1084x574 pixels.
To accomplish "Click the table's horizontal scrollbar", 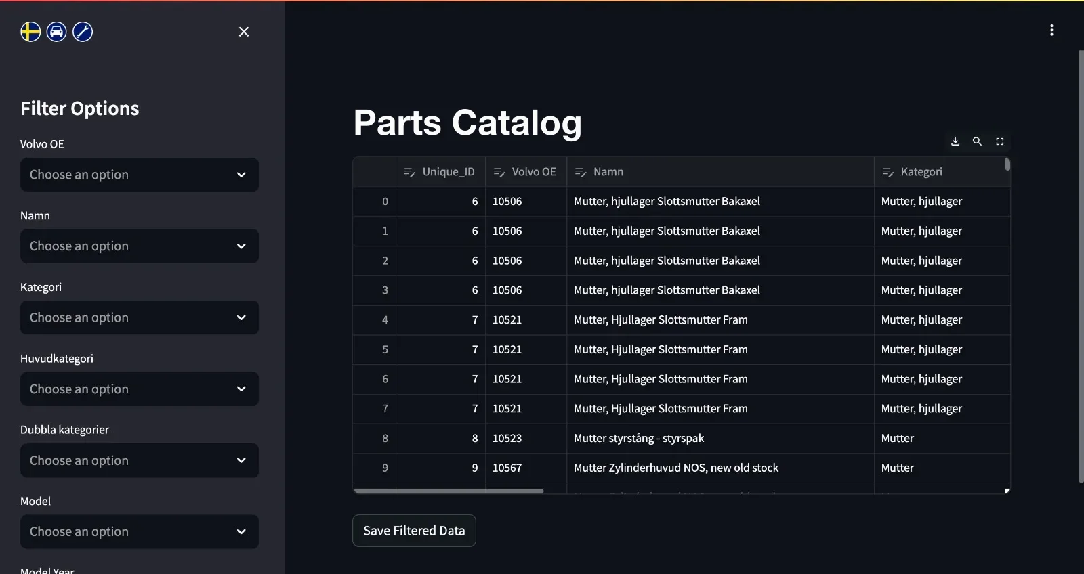I will coord(449,491).
